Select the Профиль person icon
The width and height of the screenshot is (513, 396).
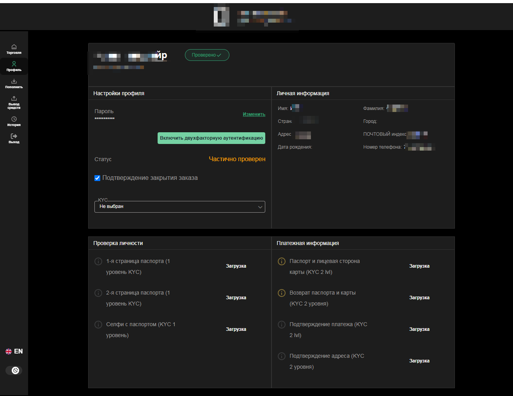(x=14, y=64)
